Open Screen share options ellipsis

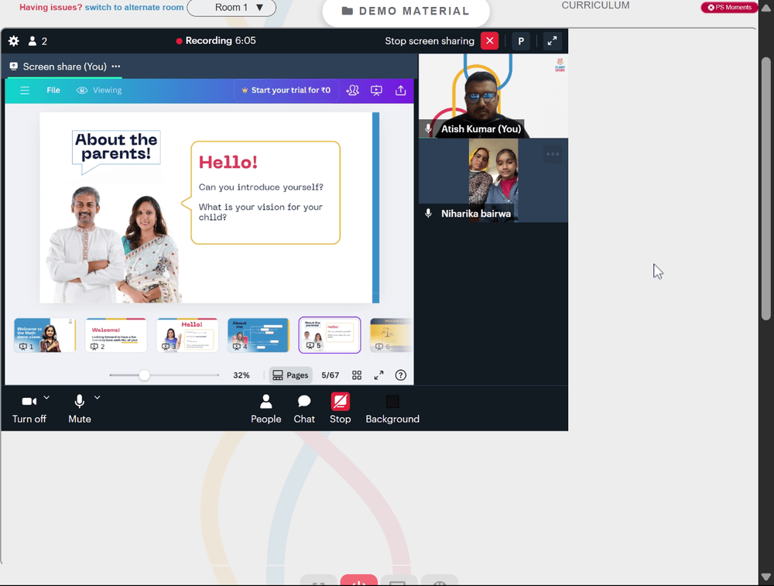(116, 66)
